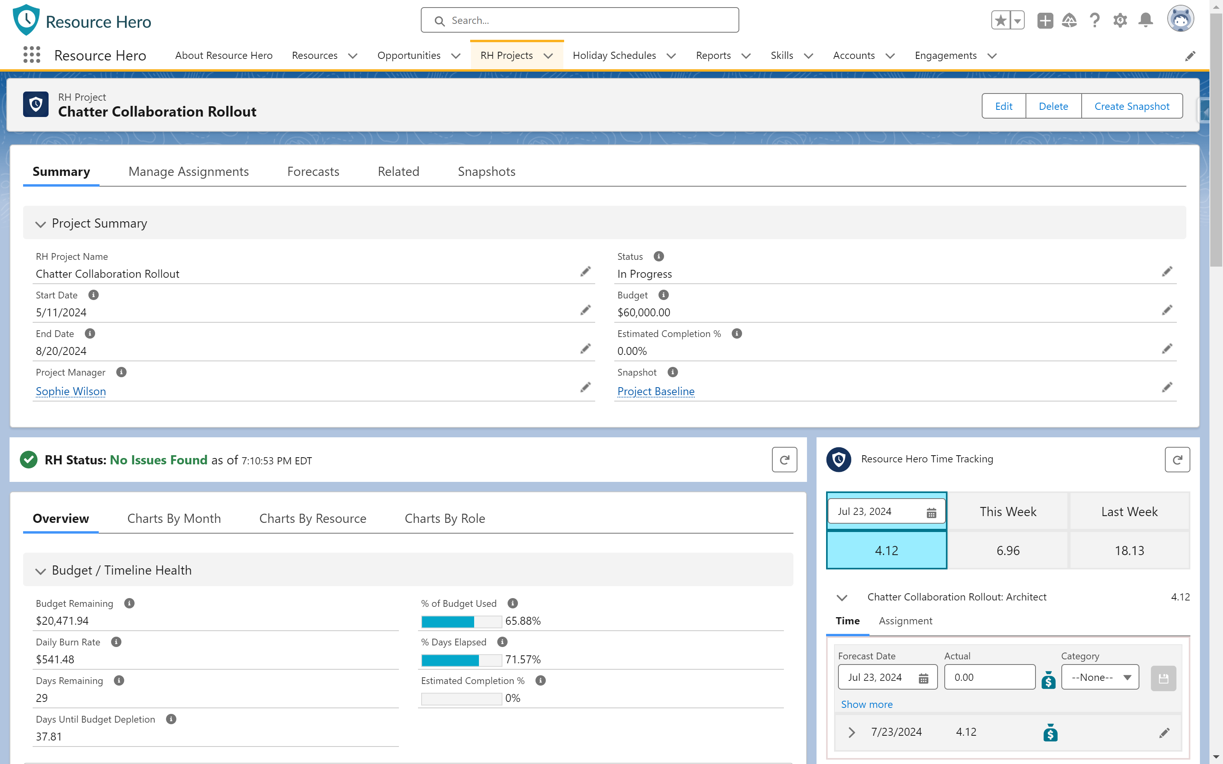Click money bag icon in 7/23/2024 row
This screenshot has height=764, width=1223.
(x=1051, y=733)
